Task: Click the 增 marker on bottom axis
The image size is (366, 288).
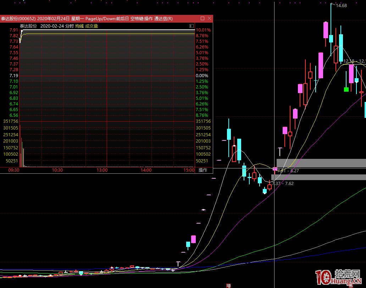Action: point(229,285)
